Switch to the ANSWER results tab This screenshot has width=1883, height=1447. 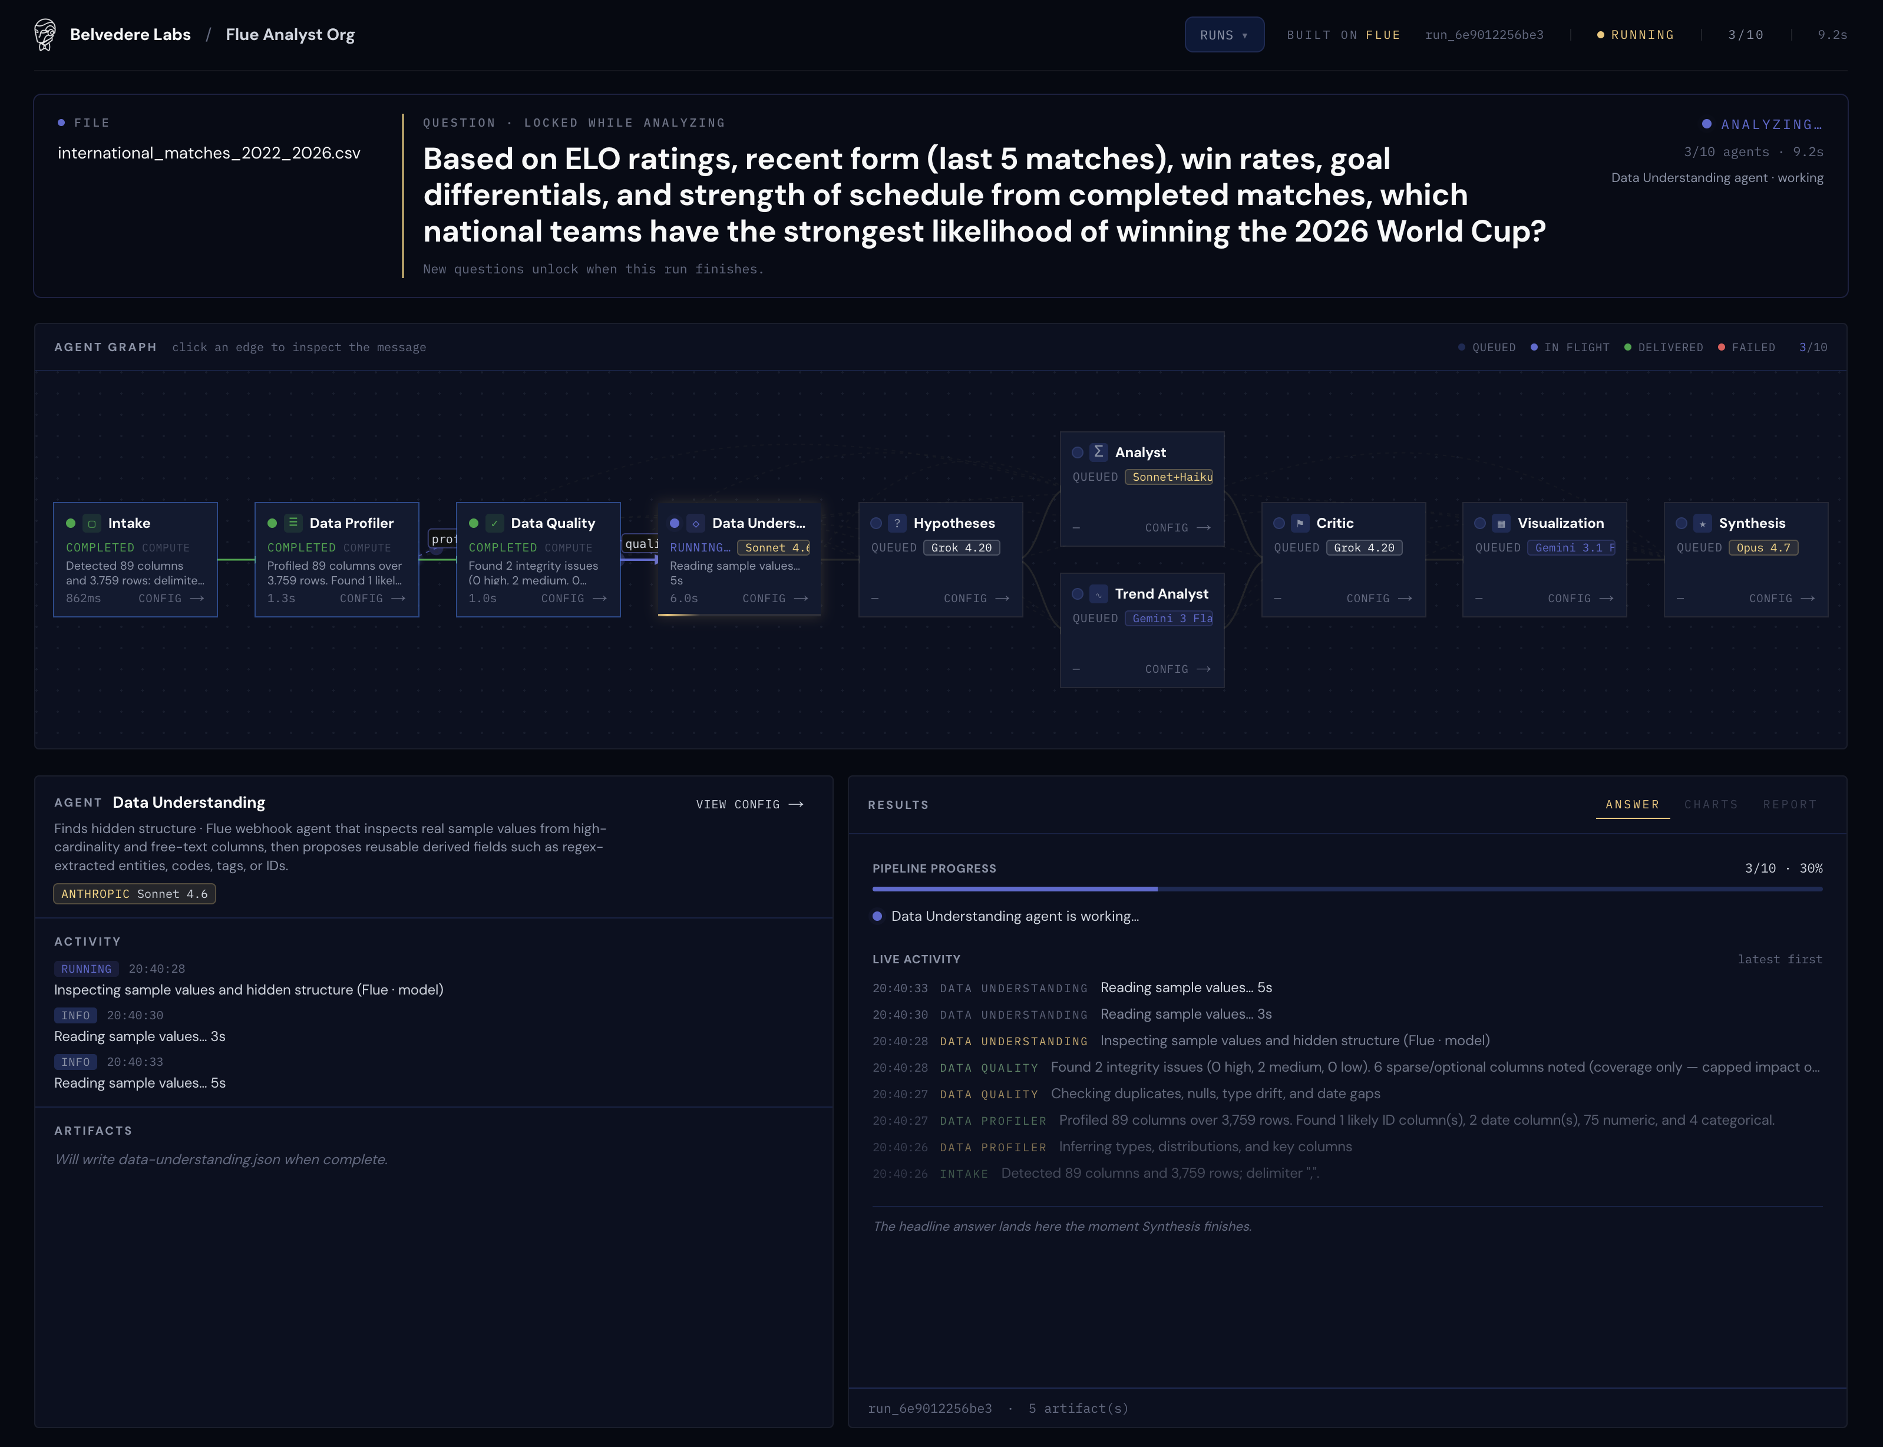tap(1633, 804)
